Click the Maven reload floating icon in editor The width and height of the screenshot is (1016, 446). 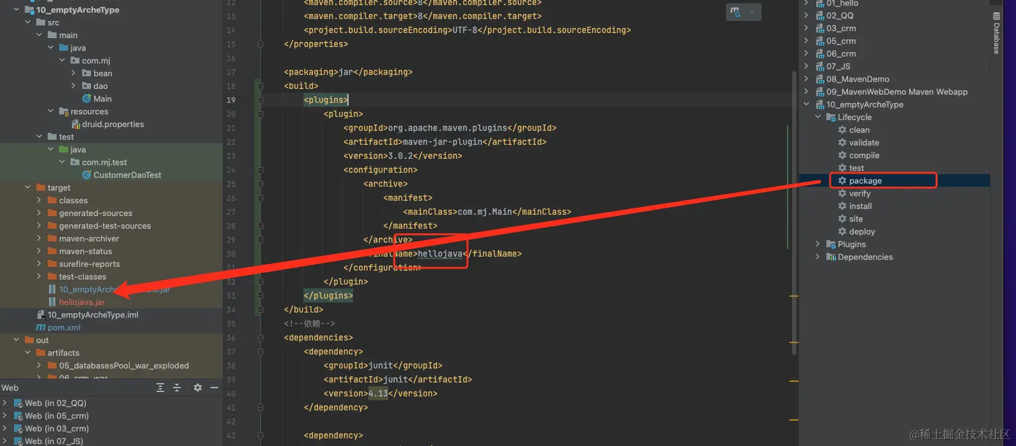(x=735, y=12)
